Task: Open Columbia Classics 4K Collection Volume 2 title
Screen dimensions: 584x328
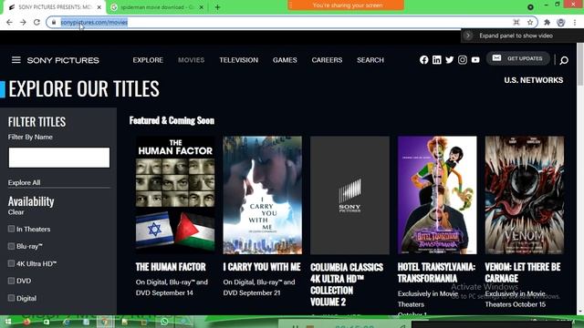Action: [x=347, y=284]
